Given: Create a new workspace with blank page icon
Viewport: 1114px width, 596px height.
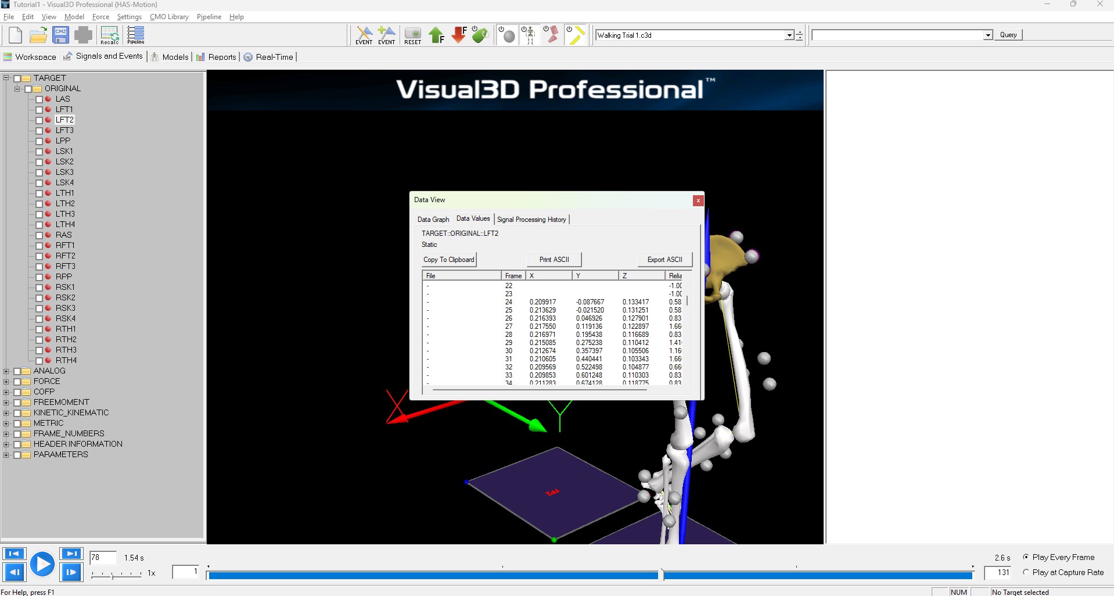Looking at the screenshot, I should 16,35.
